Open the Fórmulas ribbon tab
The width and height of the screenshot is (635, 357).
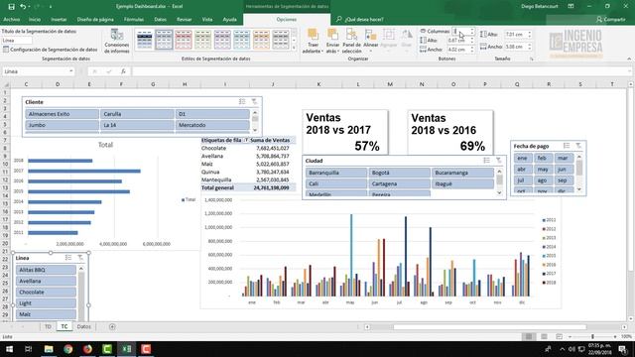click(134, 20)
